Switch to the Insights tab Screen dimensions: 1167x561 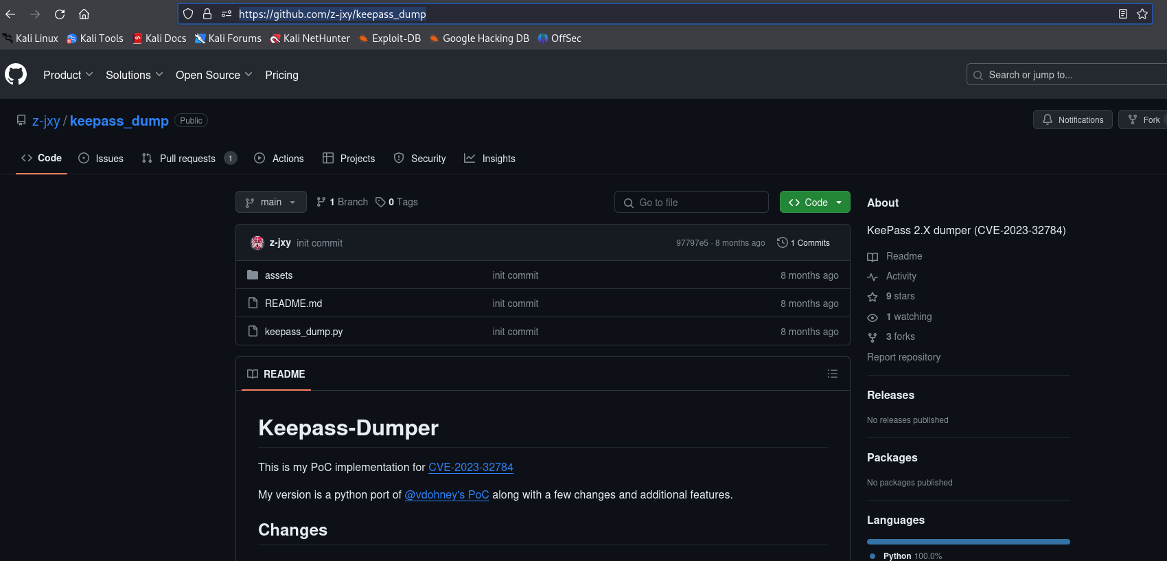489,159
